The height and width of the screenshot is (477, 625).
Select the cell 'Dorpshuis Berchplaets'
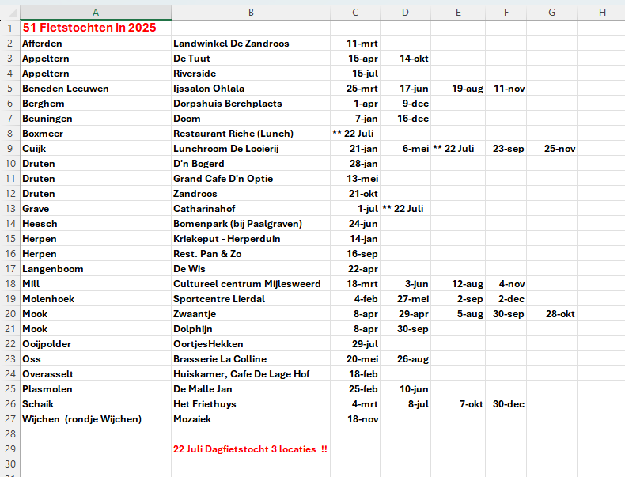(251, 103)
